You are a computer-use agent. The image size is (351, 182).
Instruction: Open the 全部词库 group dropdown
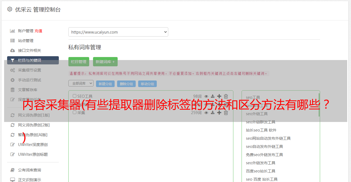[81, 83]
